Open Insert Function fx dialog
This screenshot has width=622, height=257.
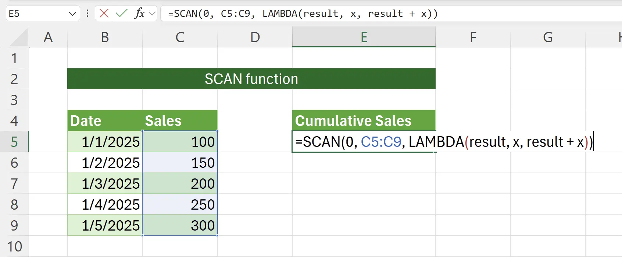coord(139,14)
